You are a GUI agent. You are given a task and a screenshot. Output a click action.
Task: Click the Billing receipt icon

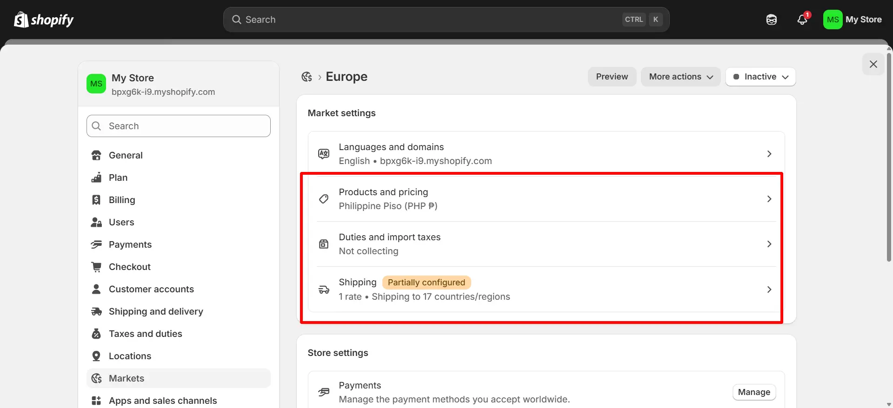(96, 200)
